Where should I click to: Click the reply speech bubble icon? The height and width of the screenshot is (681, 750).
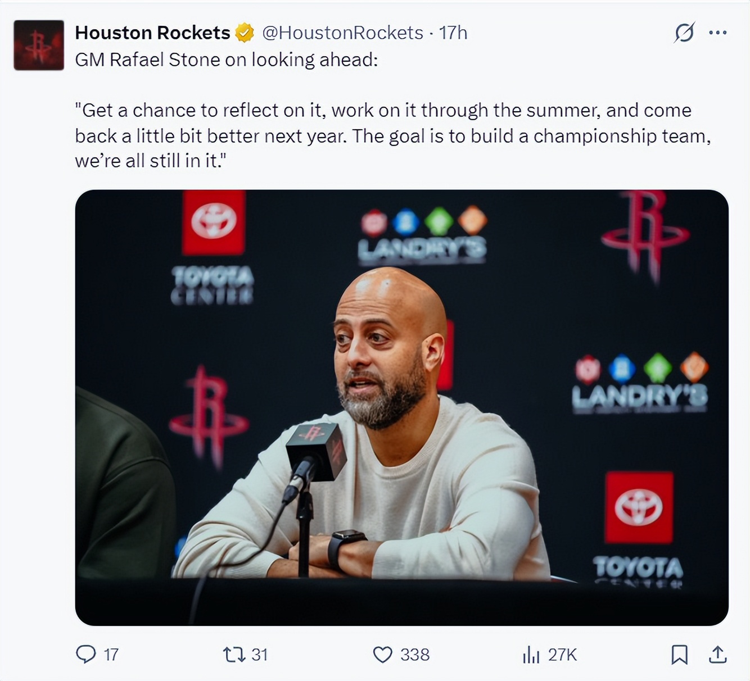pyautogui.click(x=86, y=654)
